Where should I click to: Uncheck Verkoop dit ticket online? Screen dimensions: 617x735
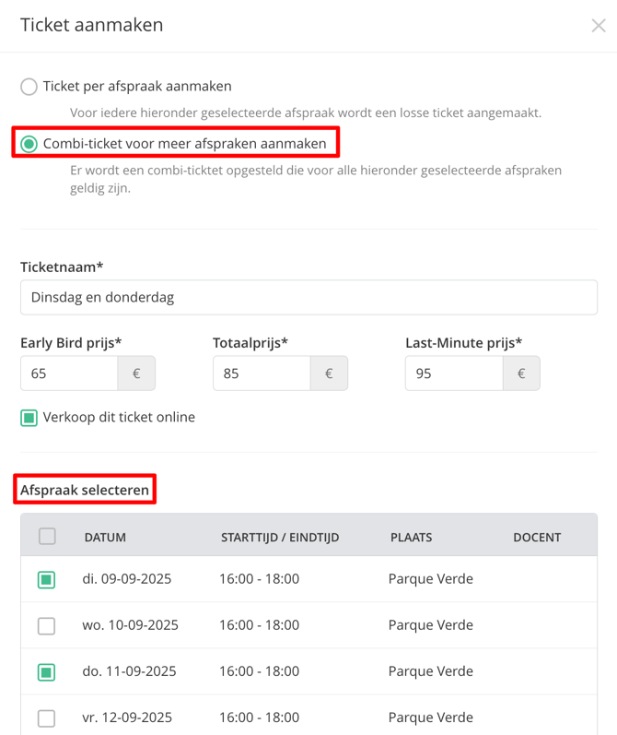(x=29, y=418)
